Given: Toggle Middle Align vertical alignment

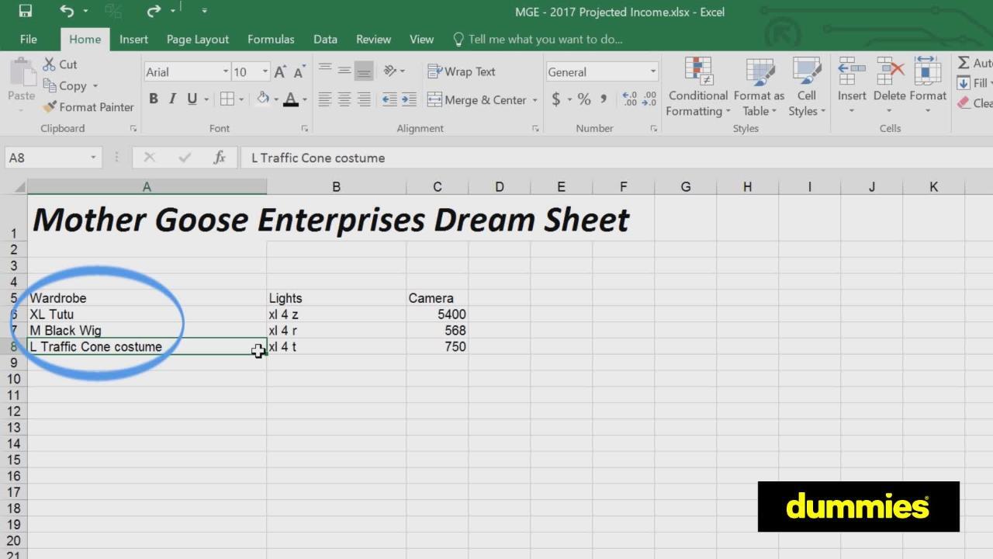Looking at the screenshot, I should (344, 71).
